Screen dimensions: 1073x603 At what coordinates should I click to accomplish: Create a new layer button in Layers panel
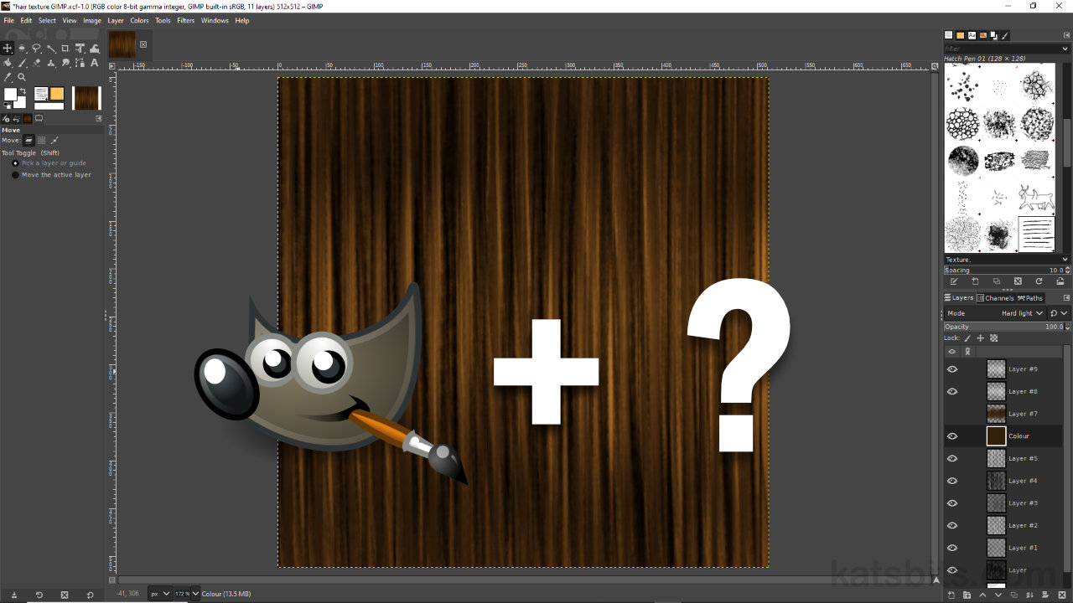951,595
